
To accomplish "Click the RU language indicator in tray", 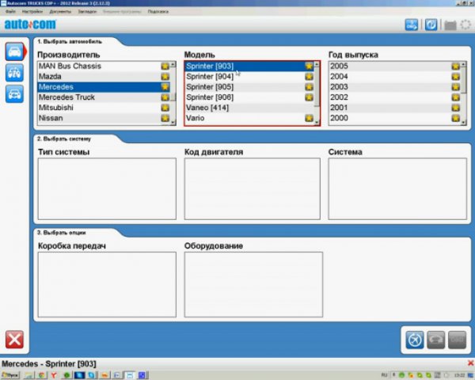I will tap(384, 375).
